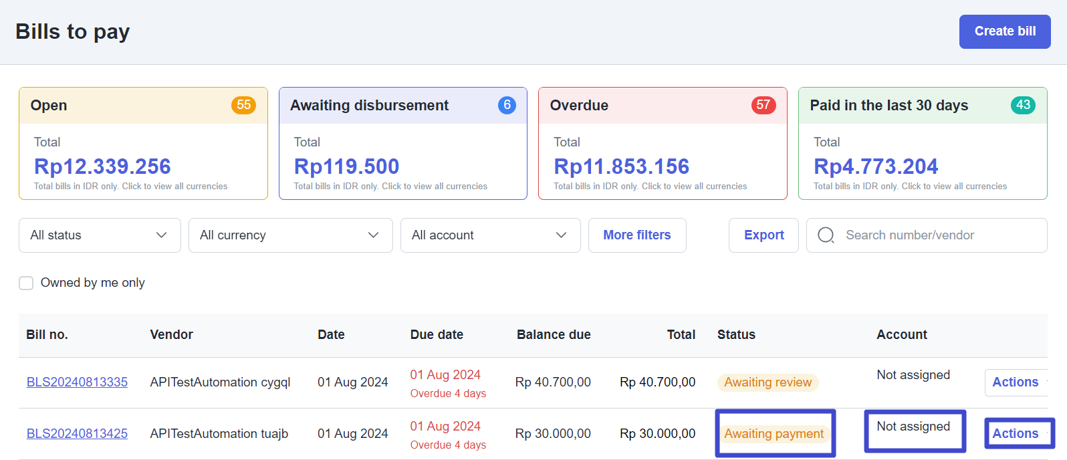
Task: Open the All currency dropdown
Action: pos(290,235)
